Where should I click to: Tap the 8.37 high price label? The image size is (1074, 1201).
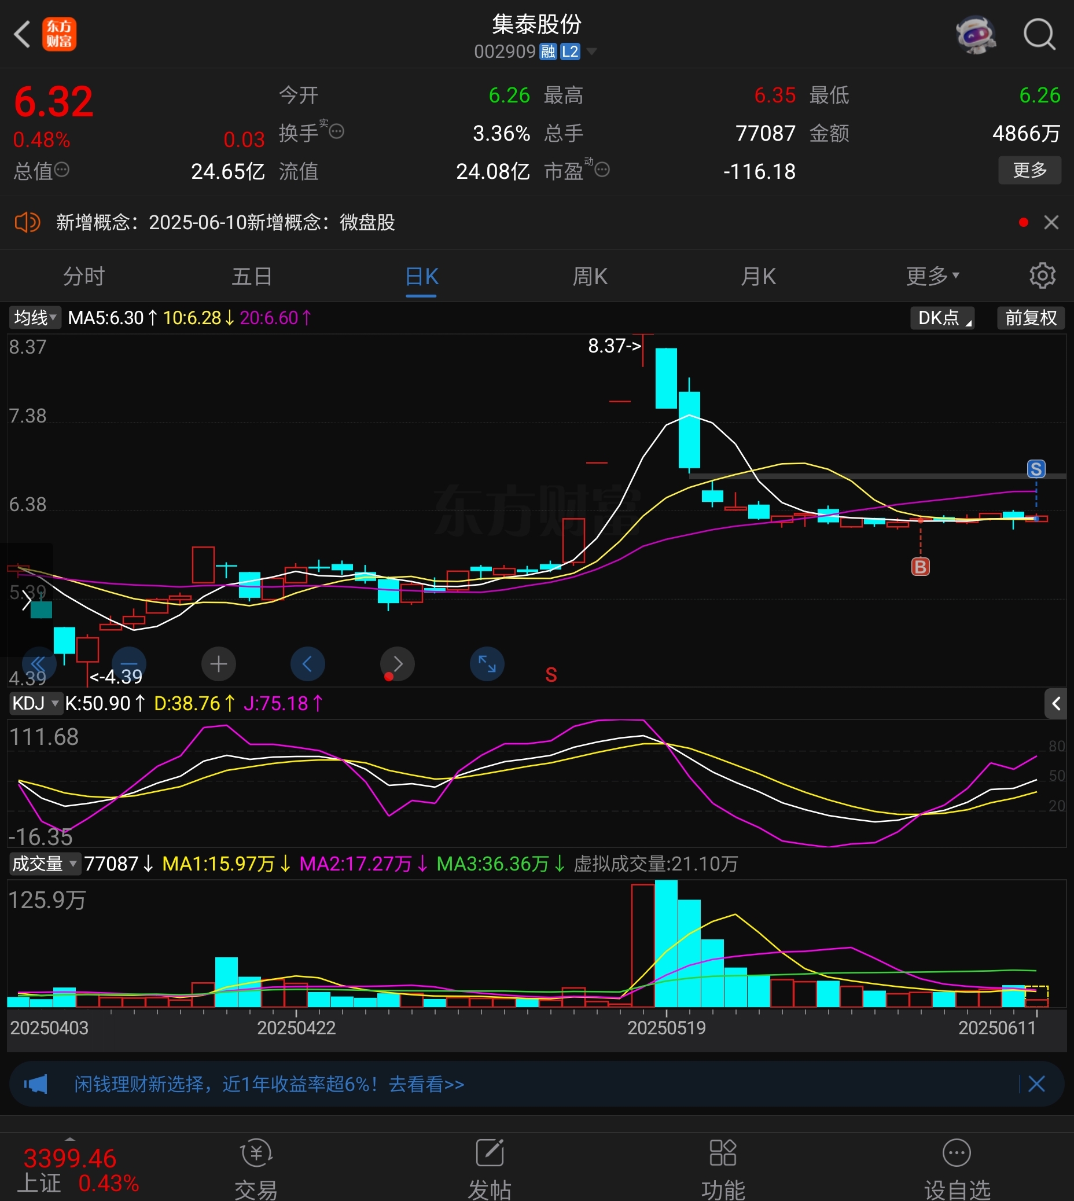pos(615,346)
